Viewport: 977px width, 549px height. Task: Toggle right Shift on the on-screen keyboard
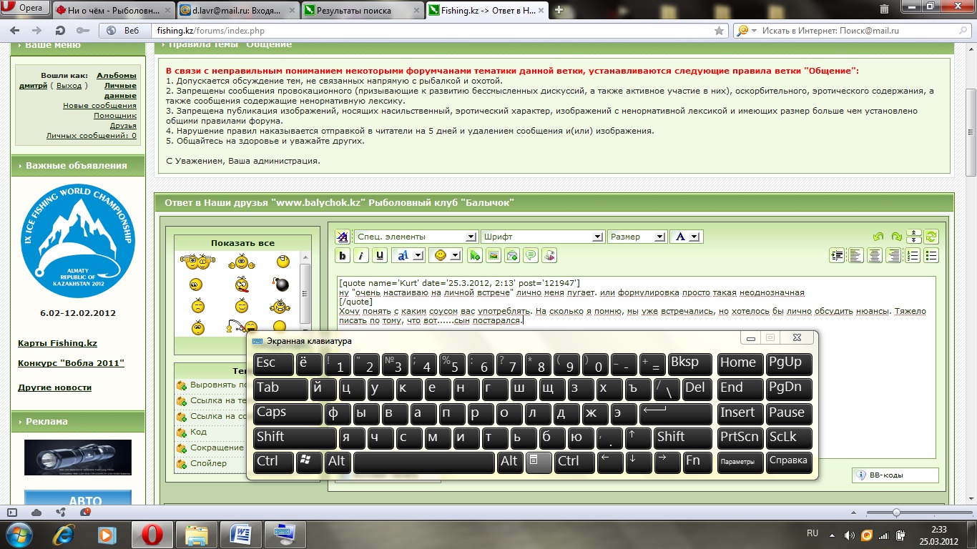point(683,438)
